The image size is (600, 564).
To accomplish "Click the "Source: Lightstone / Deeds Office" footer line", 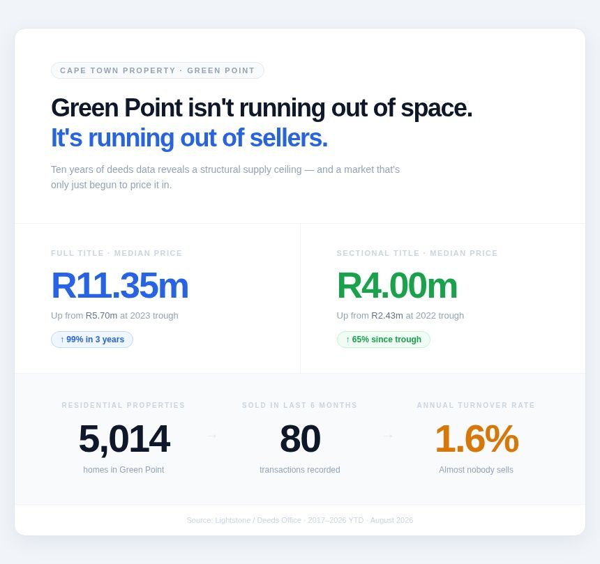I will point(300,520).
